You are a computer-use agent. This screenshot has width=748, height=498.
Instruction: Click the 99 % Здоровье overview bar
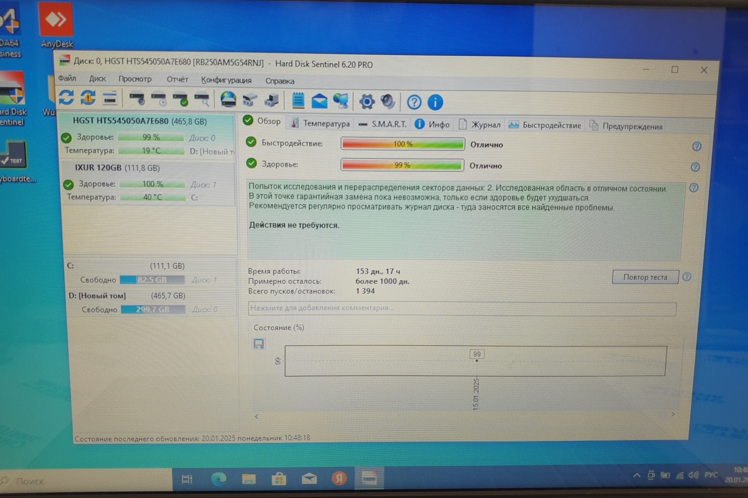402,165
